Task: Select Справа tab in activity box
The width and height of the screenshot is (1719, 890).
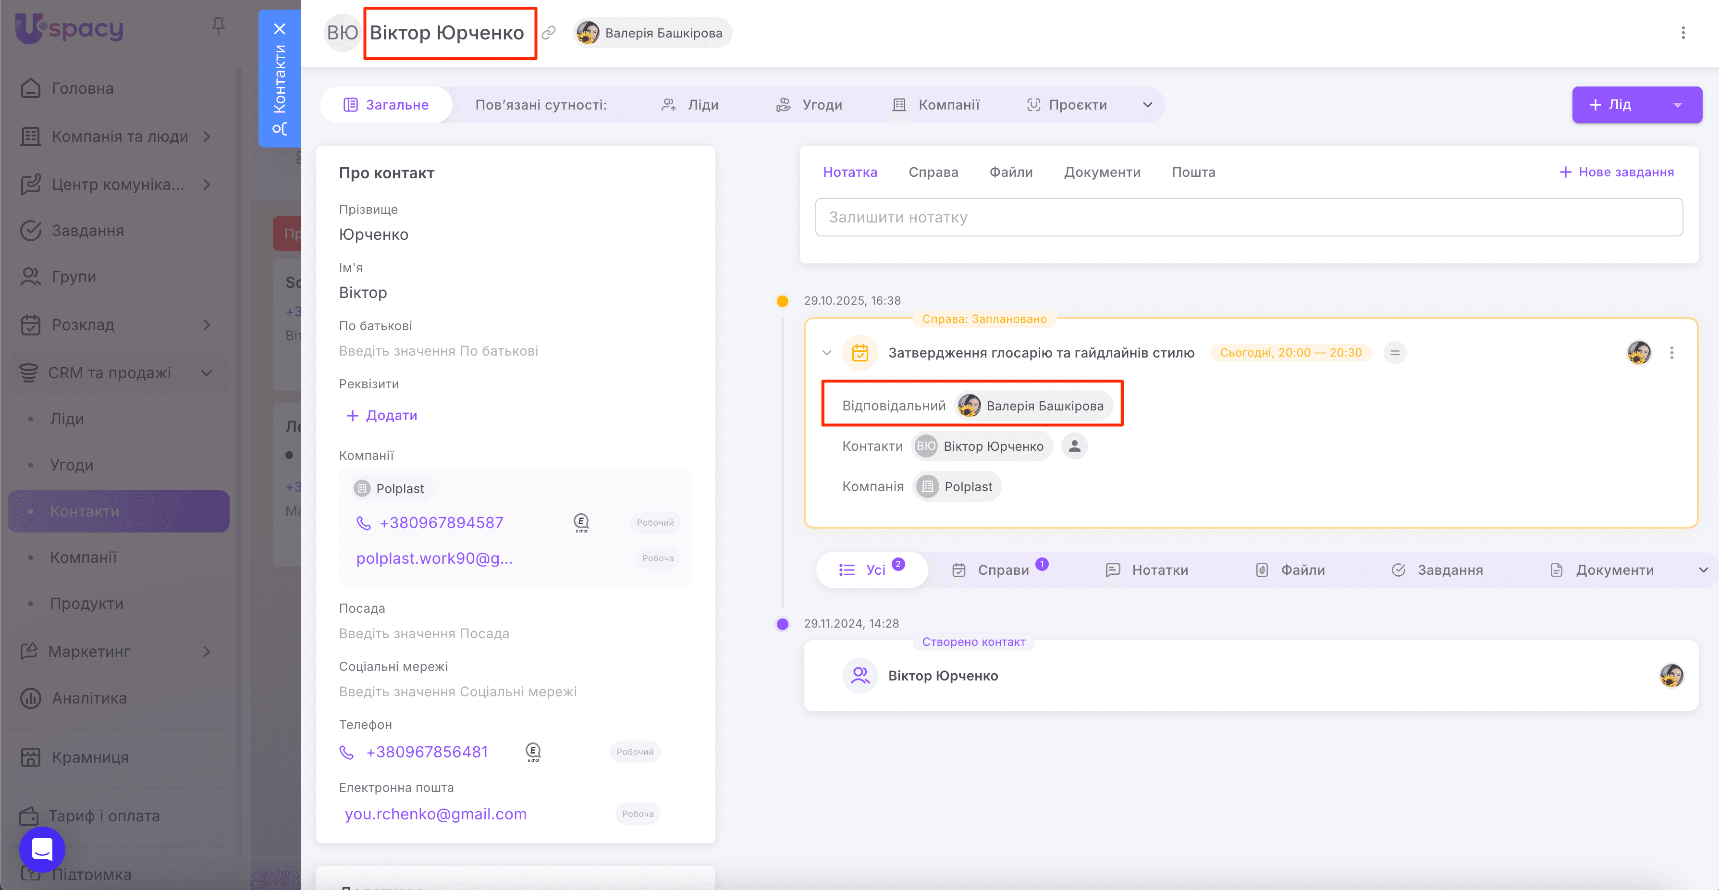Action: (933, 172)
